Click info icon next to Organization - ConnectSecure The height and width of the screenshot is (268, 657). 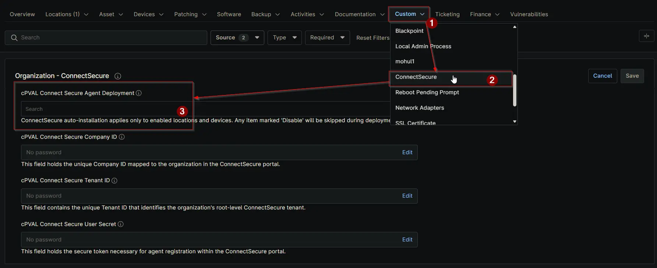point(118,76)
